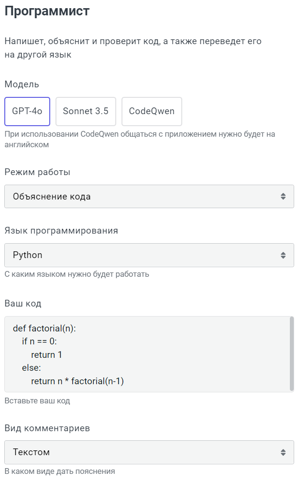Click the arrow icon next to Текстом
298x483 pixels.
click(x=283, y=452)
